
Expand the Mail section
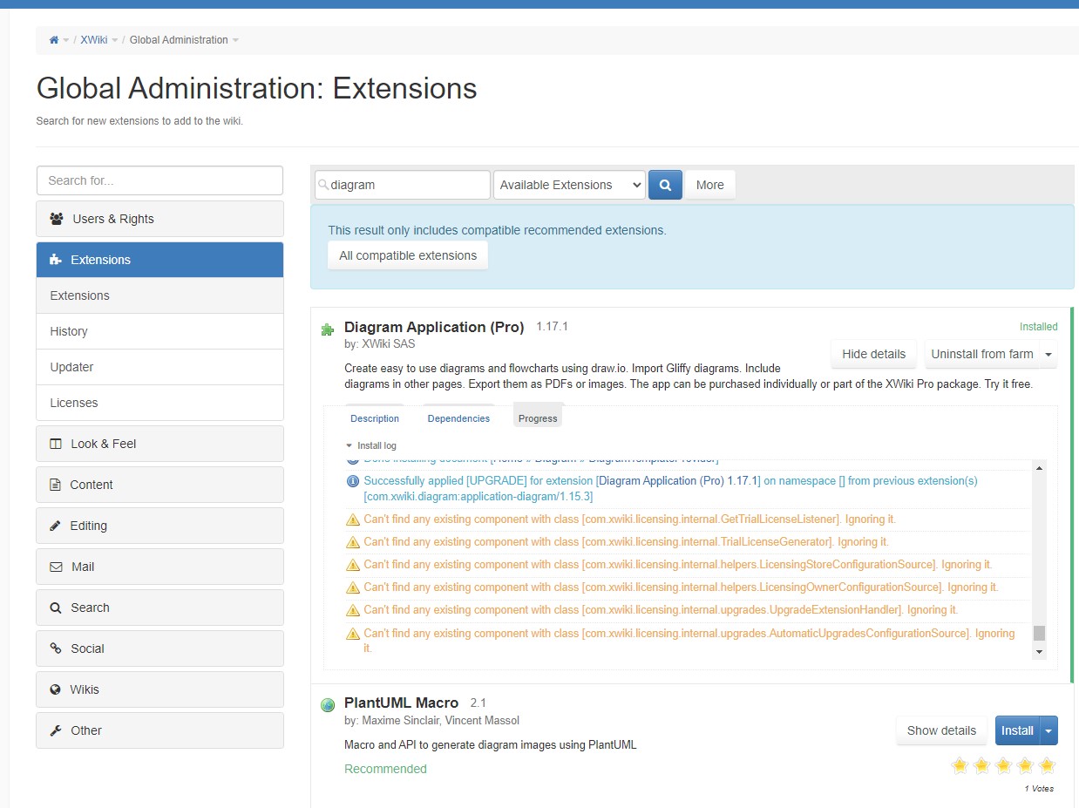[159, 567]
